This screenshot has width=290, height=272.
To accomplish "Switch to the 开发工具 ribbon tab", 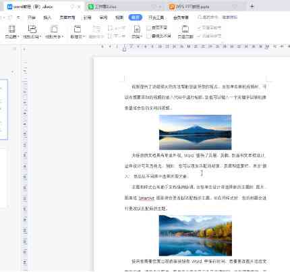I will point(156,18).
